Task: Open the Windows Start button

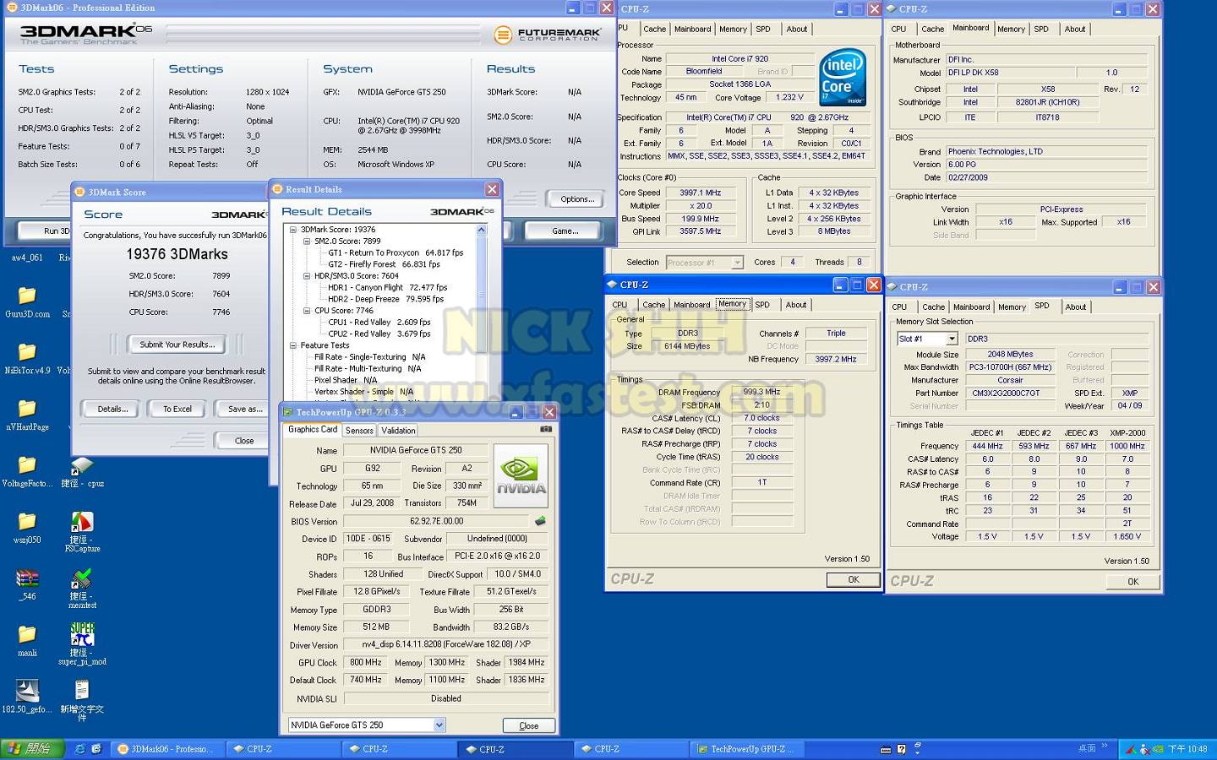Action: coord(30,748)
